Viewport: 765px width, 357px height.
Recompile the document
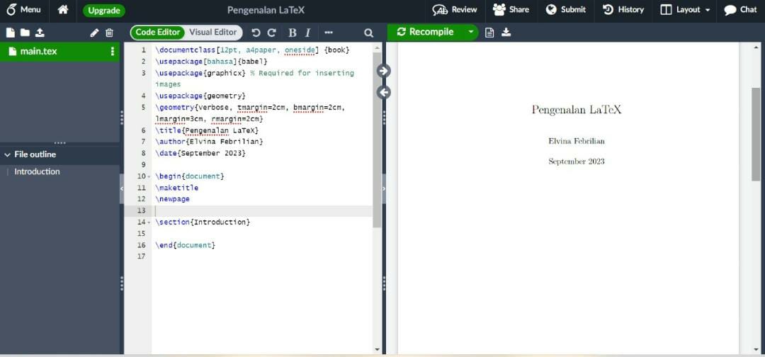coord(426,32)
